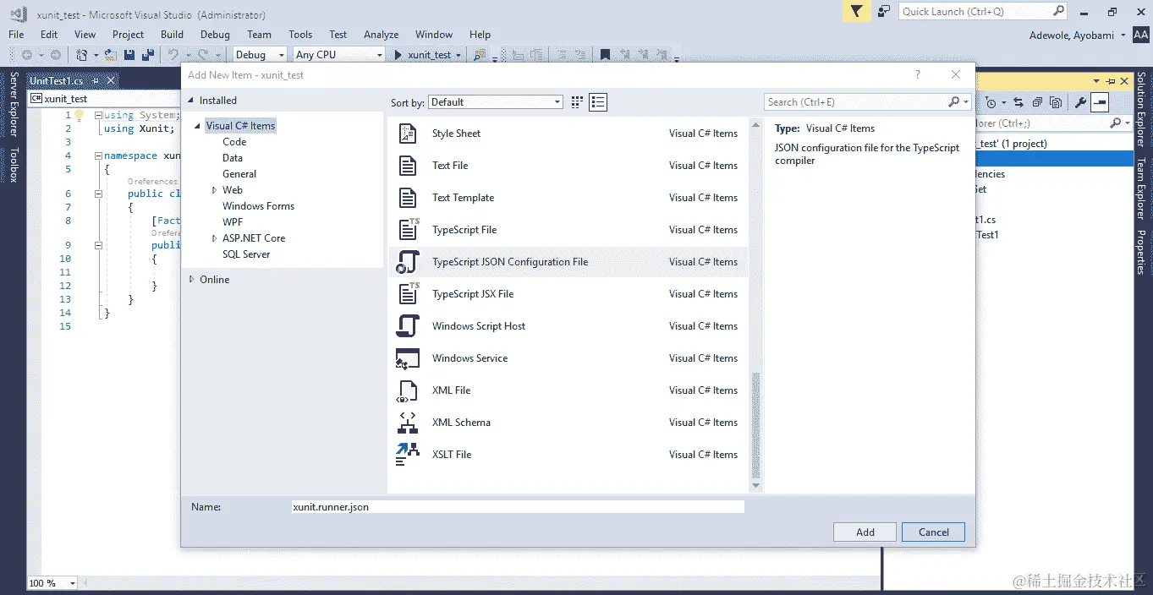Click the Pending Changes Filter clock icon
This screenshot has height=595, width=1153.
(991, 103)
